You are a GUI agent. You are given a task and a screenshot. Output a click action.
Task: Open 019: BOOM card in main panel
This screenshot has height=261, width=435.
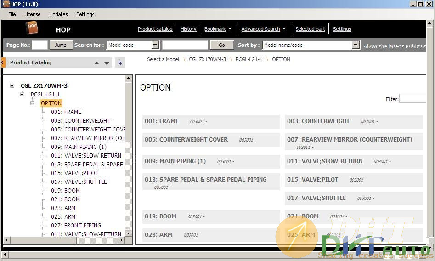pyautogui.click(x=211, y=216)
